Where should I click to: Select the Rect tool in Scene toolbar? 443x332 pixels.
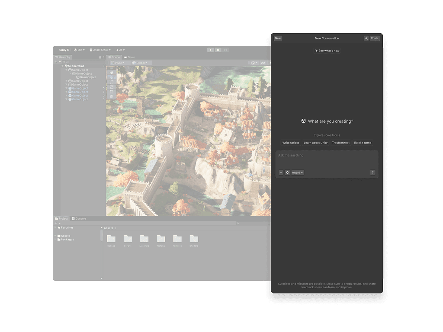112,92
